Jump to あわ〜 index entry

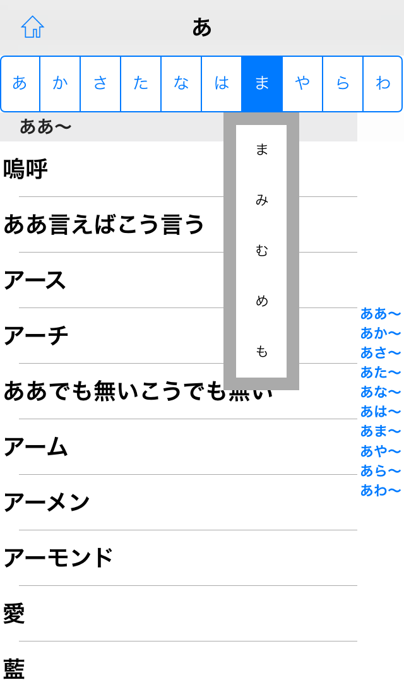381,491
